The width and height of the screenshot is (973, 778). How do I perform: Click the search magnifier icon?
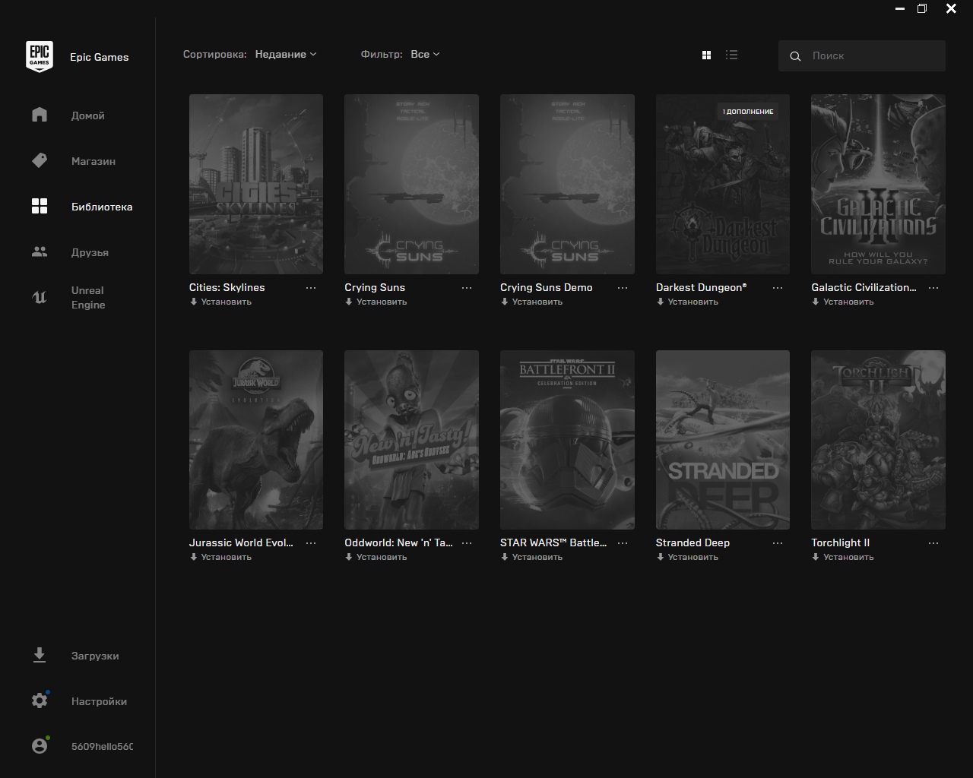pos(795,56)
